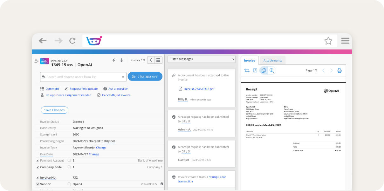Viewport: 384px width, 191px height.
Task: Toggle the bookmark star in the browser bar
Action: pyautogui.click(x=328, y=41)
